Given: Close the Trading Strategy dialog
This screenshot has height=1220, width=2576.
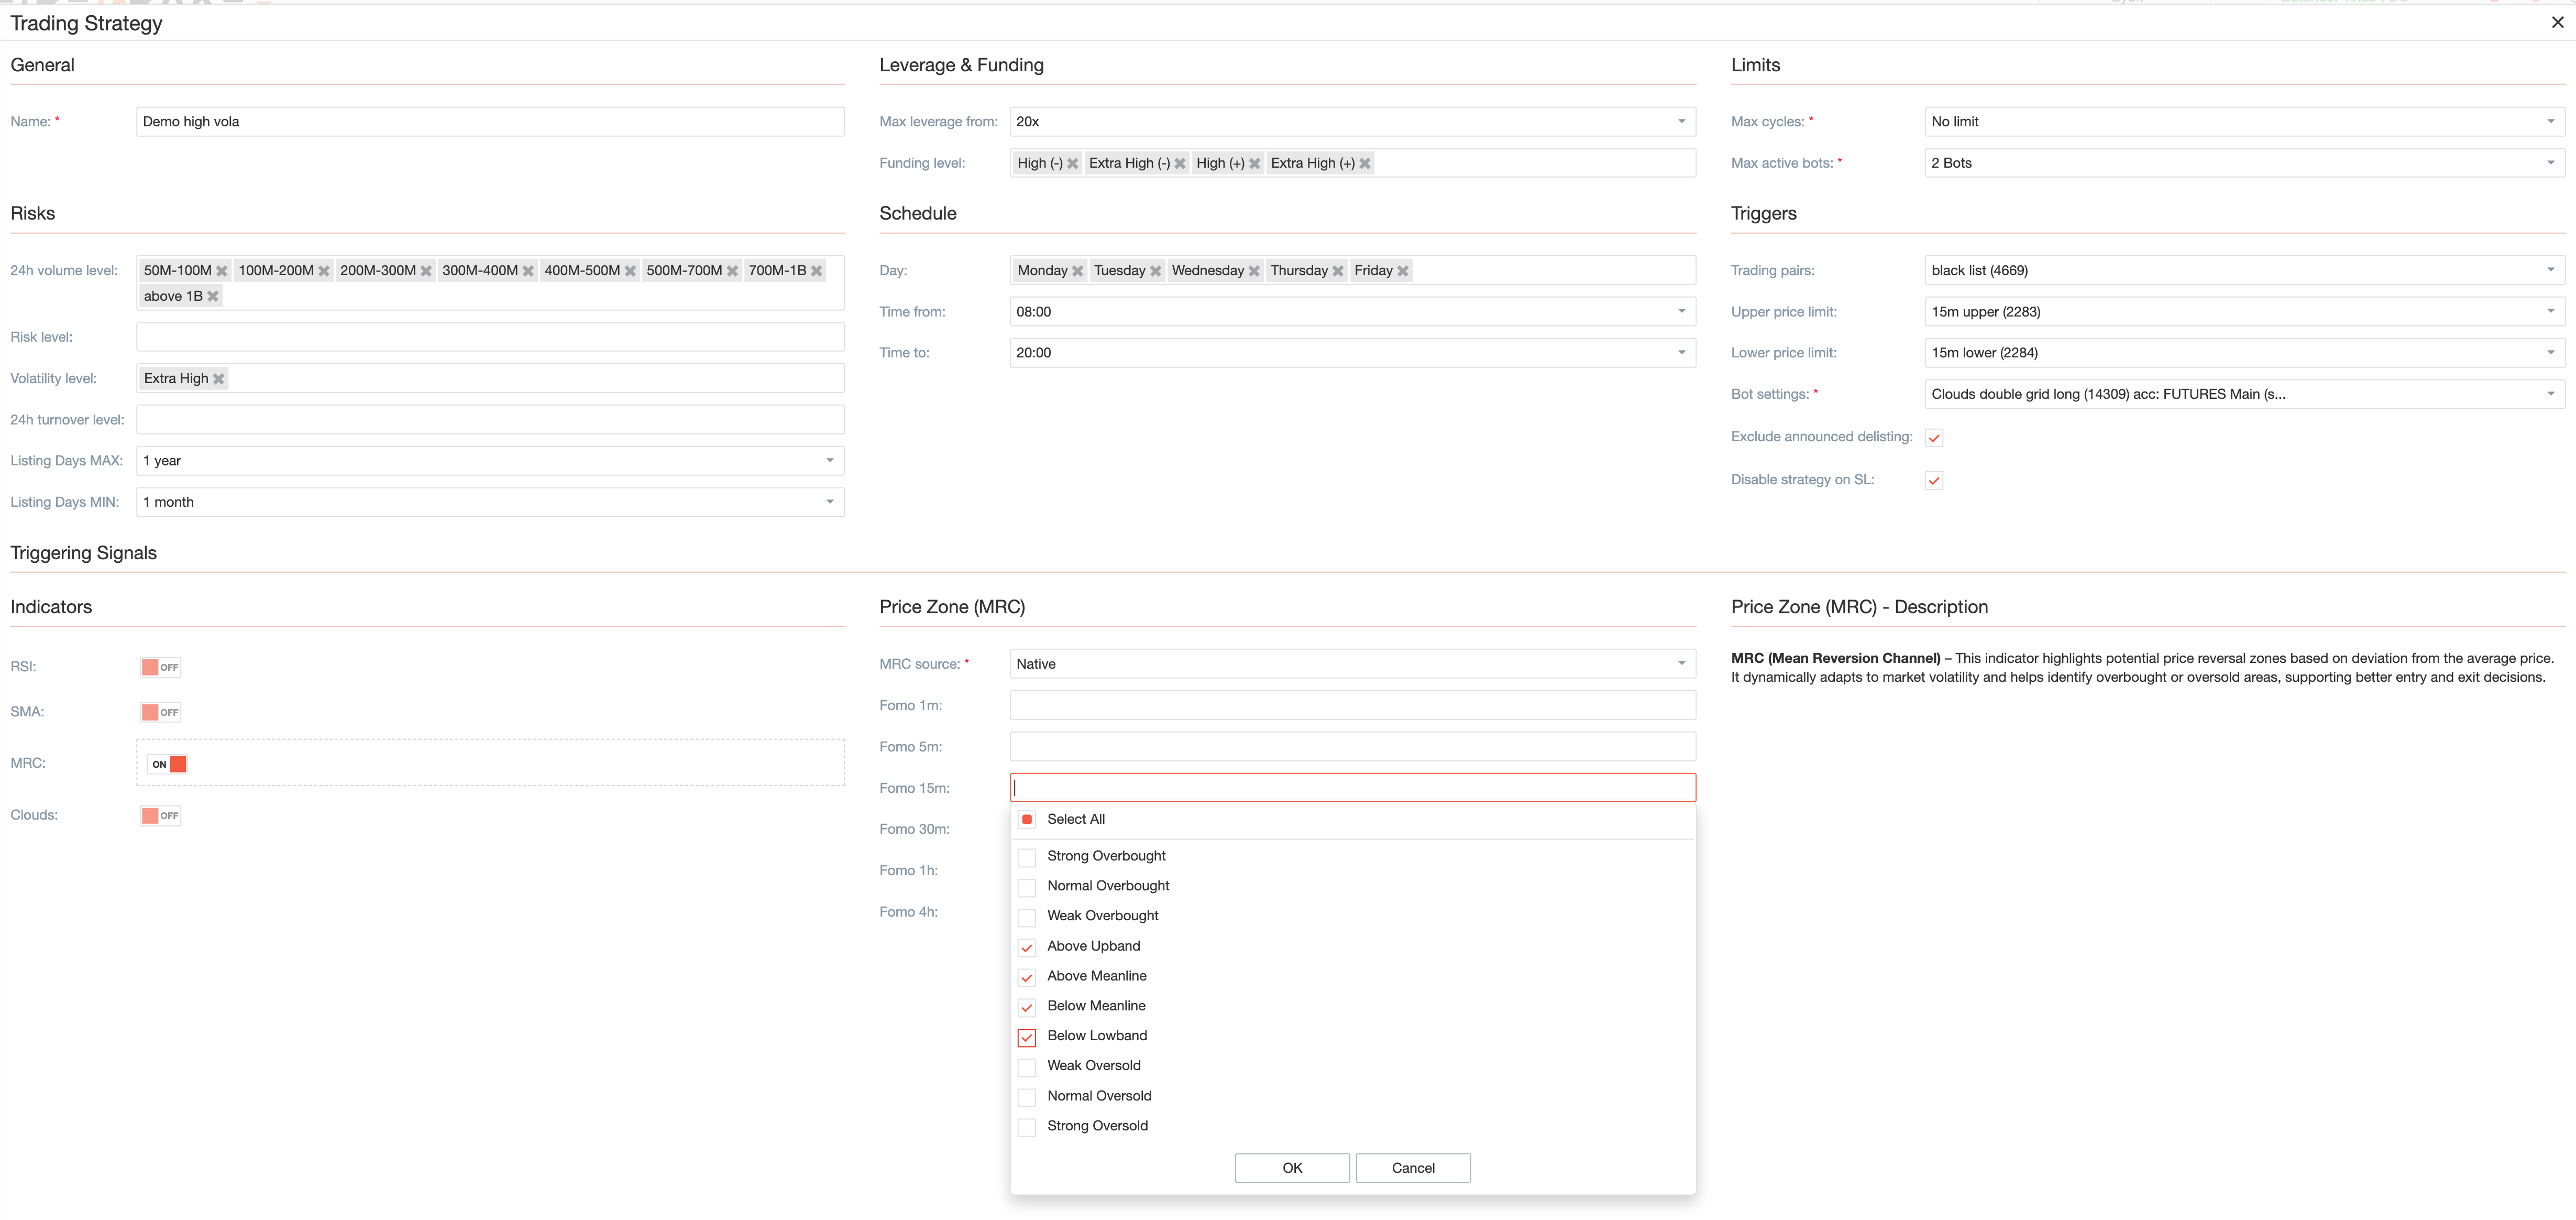Looking at the screenshot, I should click(2557, 22).
